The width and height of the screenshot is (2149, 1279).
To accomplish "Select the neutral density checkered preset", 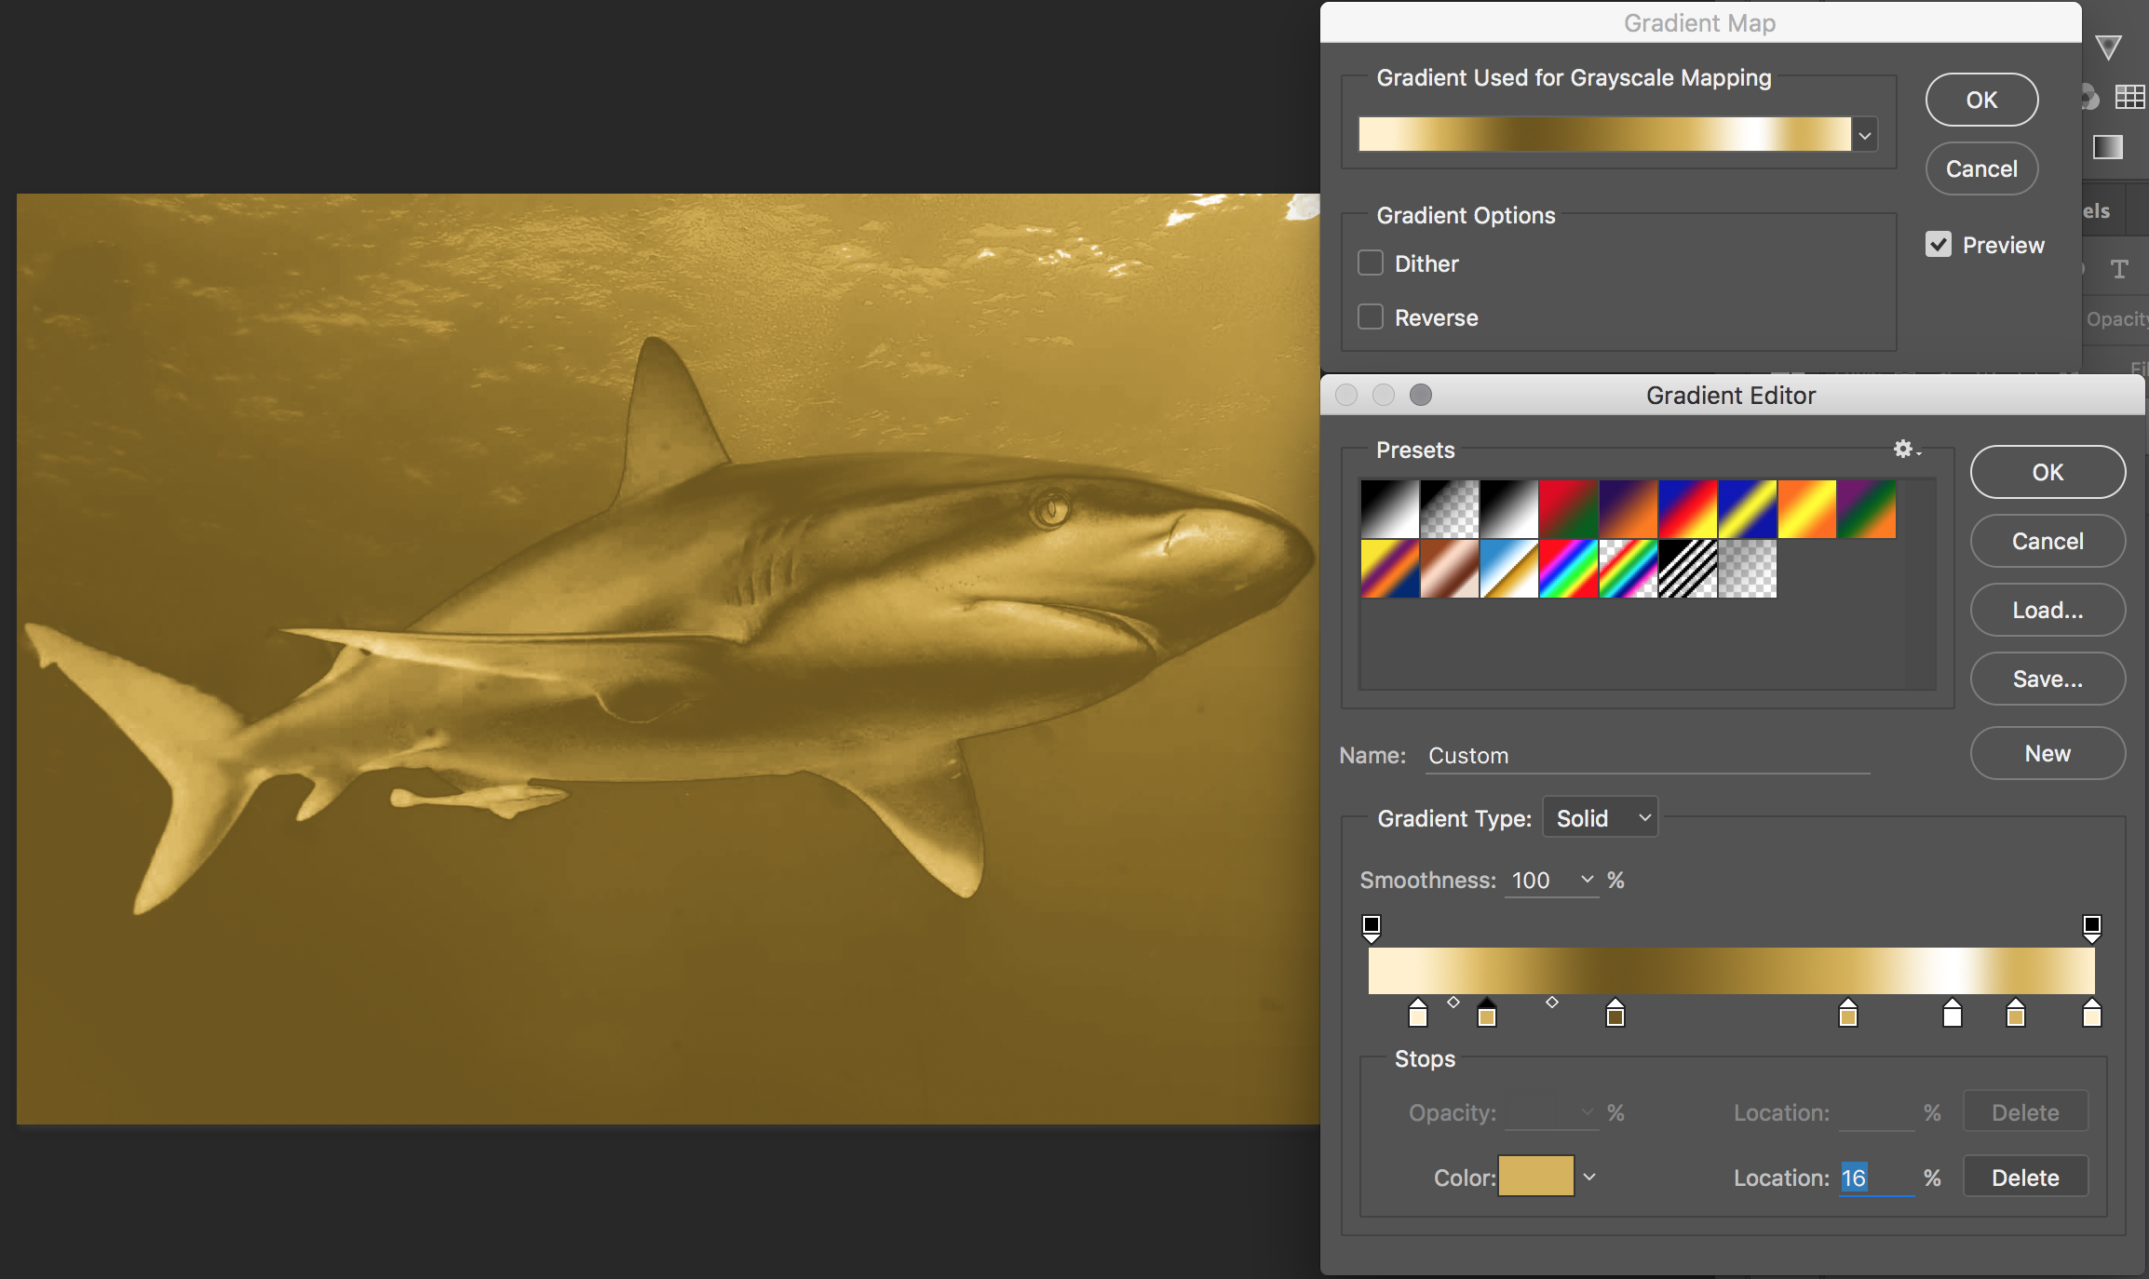I will coord(1748,569).
